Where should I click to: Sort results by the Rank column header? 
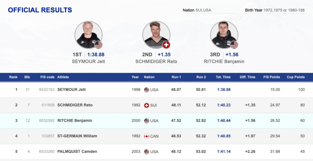13,77
